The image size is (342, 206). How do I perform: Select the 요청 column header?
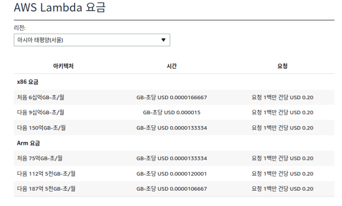[x=282, y=65]
